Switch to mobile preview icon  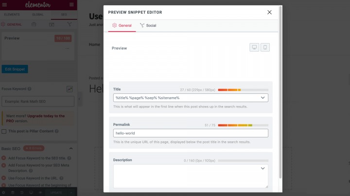[x=265, y=47]
